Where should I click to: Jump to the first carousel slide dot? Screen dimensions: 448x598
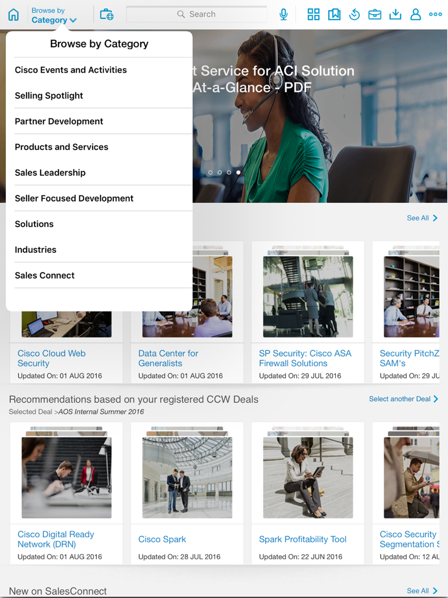[210, 173]
